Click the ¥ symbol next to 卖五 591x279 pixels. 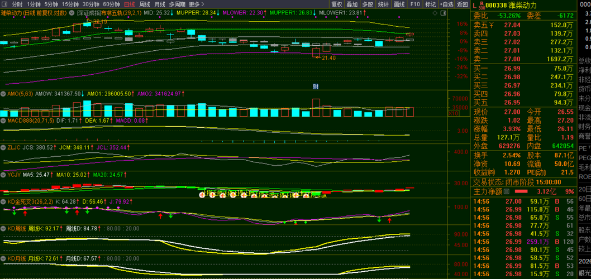[x=491, y=25]
